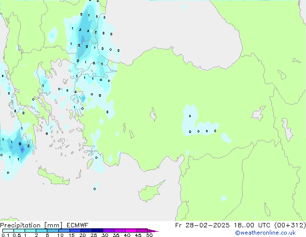Click the 20 mm legend color swatch

click(x=86, y=231)
